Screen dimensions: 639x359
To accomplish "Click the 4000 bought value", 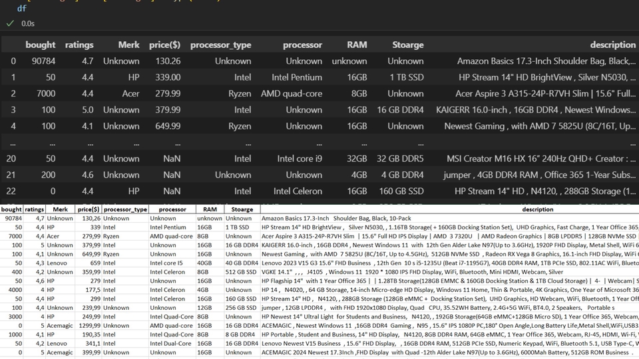I will coord(15,290).
